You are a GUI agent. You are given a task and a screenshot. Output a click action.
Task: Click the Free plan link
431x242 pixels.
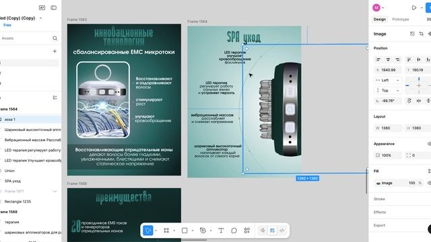[7, 25]
